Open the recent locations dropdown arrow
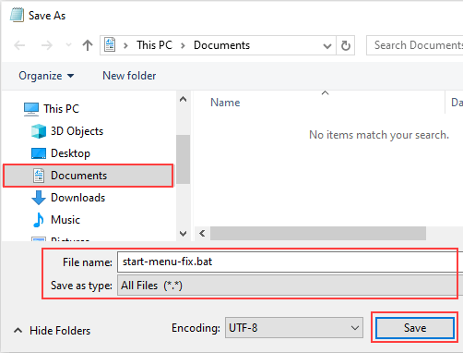 [x=68, y=45]
